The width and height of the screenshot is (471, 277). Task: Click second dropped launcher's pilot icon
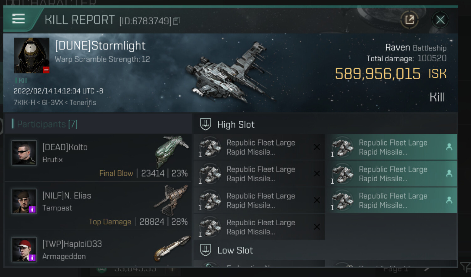(x=449, y=173)
